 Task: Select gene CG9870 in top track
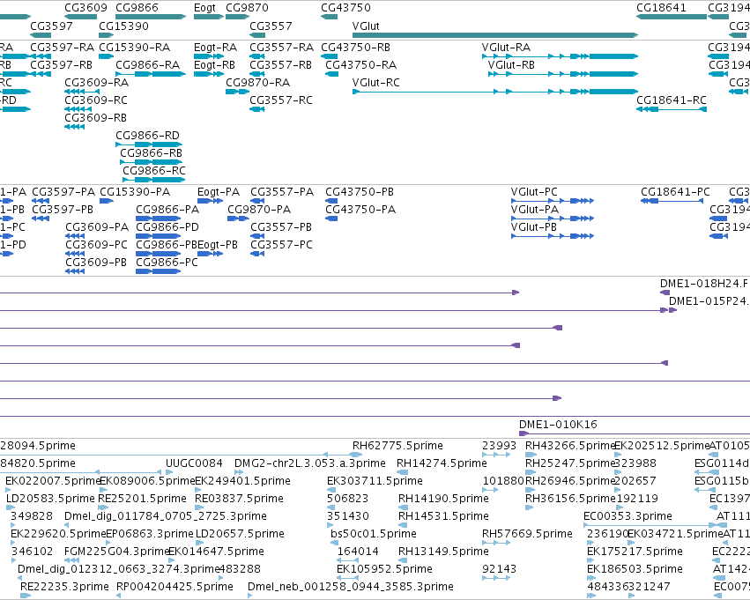coord(237,17)
